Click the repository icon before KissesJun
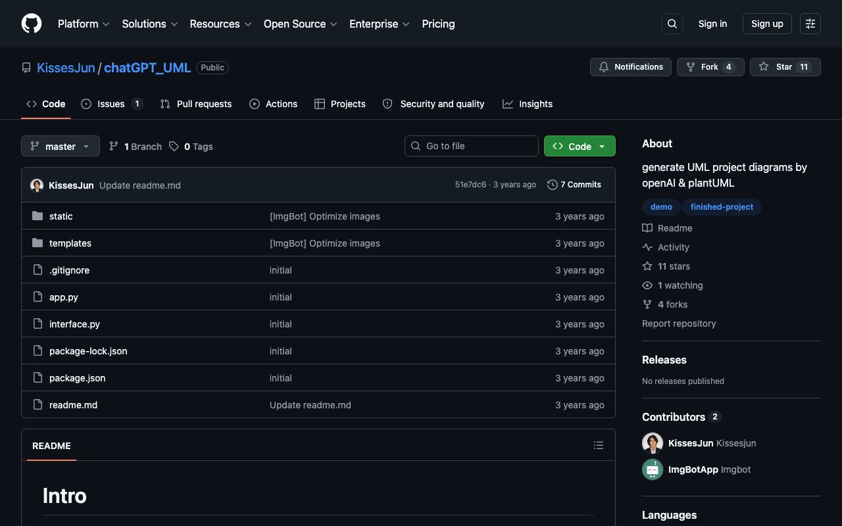The image size is (842, 526). (26, 68)
